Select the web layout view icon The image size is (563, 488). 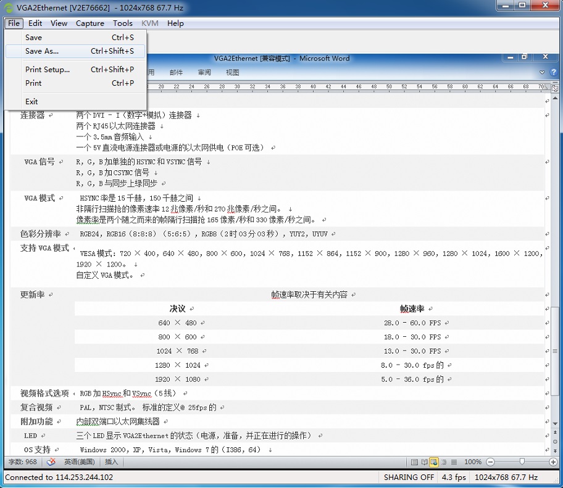coord(434,461)
